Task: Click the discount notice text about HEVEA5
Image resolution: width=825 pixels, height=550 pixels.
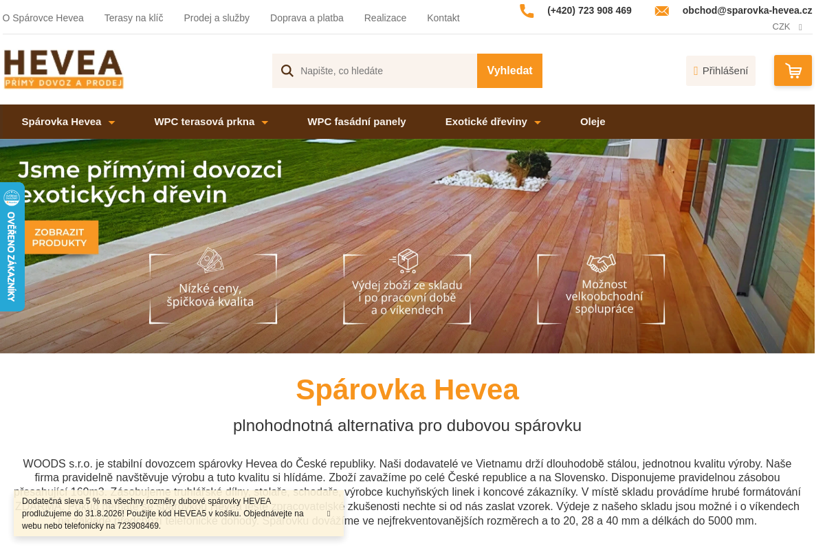Action: click(164, 514)
